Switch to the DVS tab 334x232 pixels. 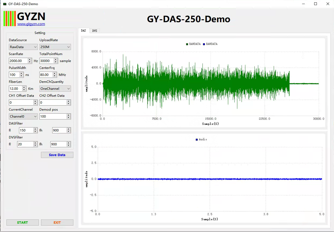click(95, 31)
